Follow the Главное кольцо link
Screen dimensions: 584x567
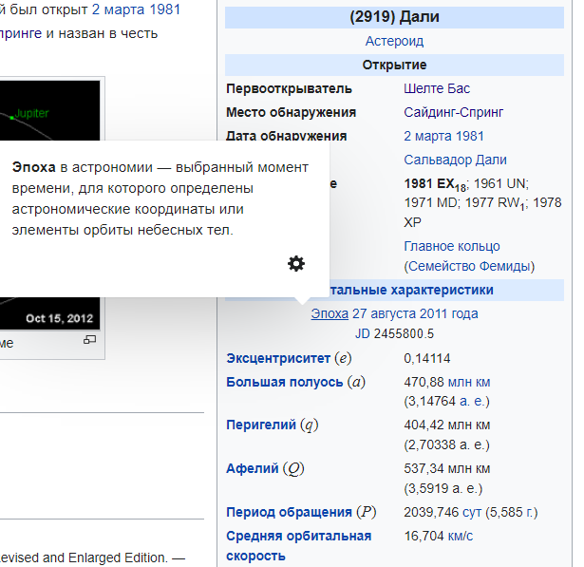[x=451, y=247]
